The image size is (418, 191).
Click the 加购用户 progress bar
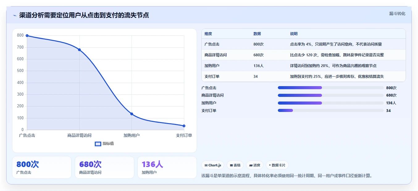[331, 103]
